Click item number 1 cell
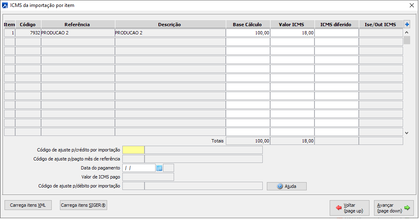 9,33
